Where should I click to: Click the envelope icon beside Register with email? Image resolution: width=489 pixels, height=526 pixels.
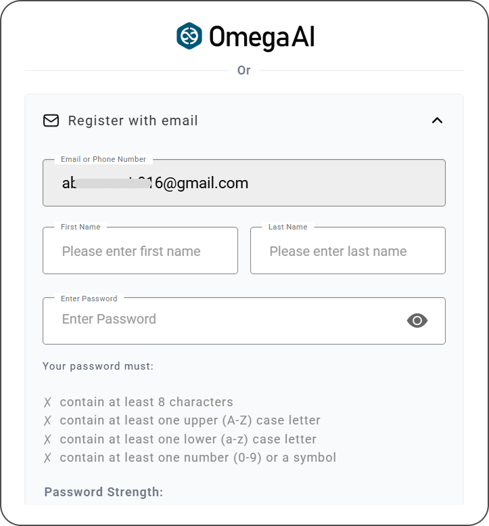[x=51, y=120]
